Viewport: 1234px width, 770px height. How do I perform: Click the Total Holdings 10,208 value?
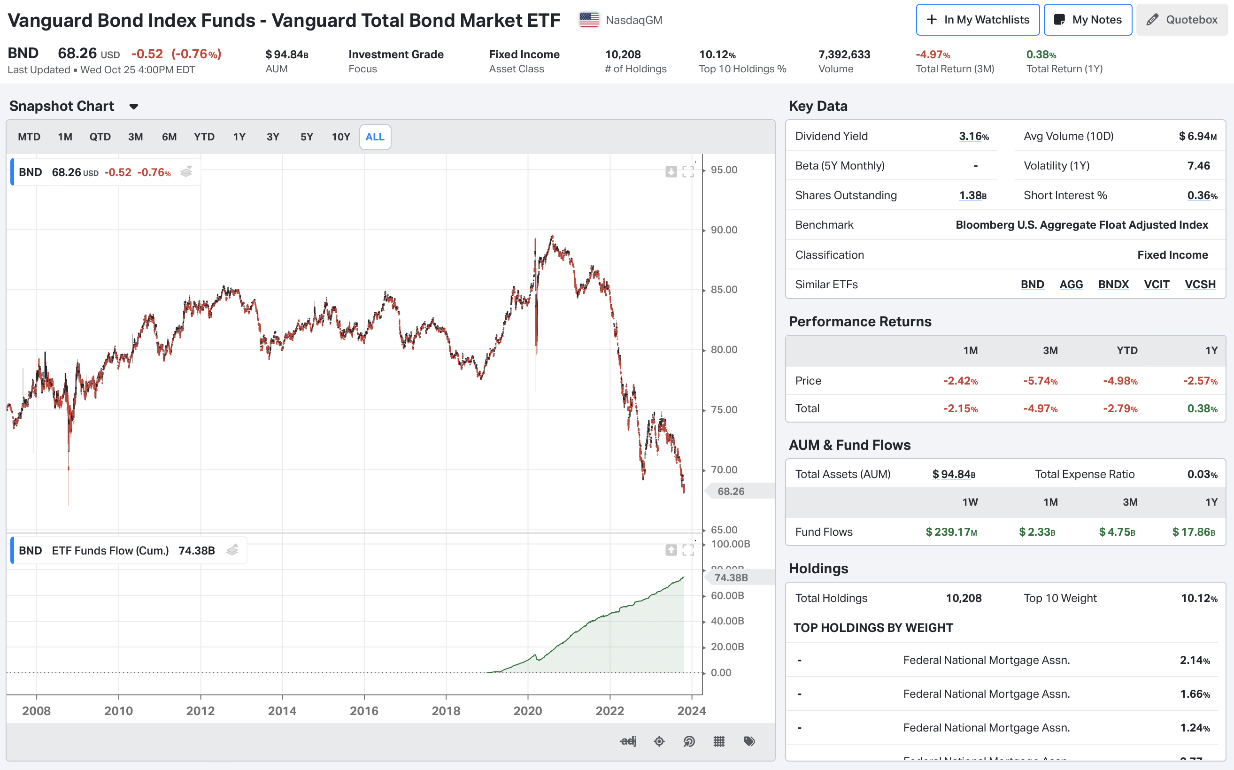[964, 598]
